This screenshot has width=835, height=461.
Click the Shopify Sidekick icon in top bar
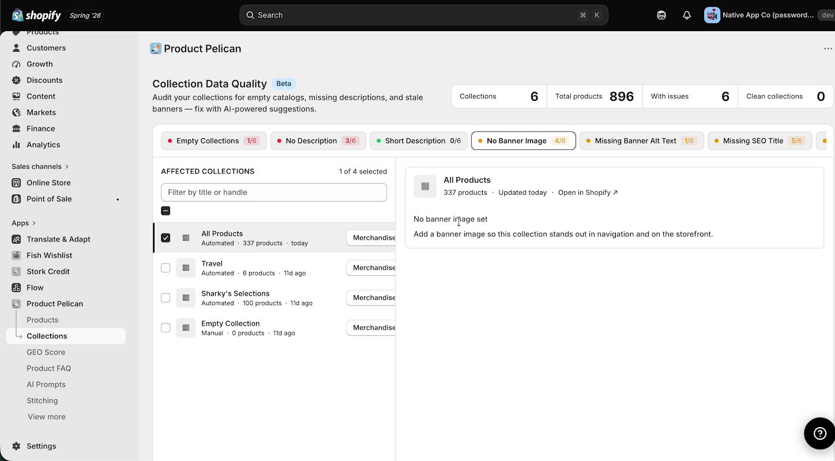661,16
